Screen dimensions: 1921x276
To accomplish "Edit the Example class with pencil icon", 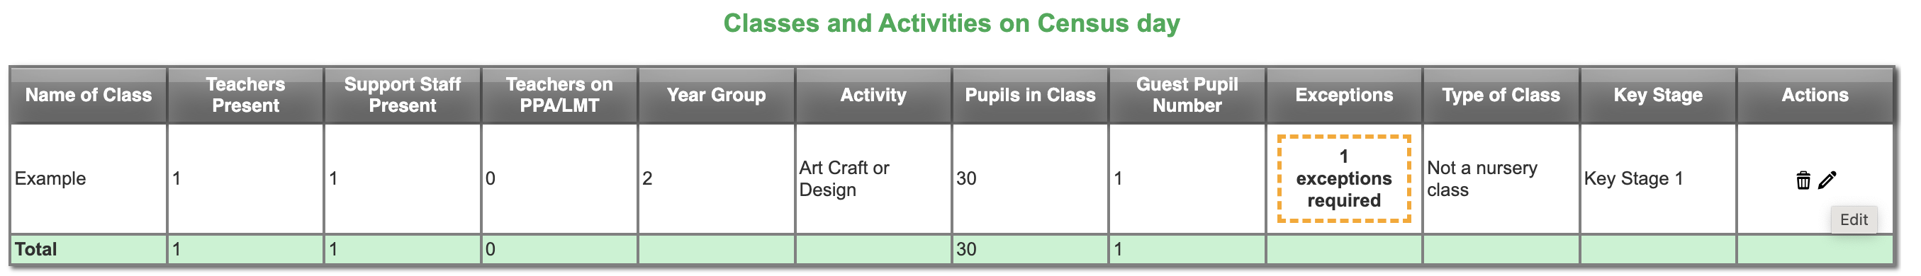I will pos(1827,180).
